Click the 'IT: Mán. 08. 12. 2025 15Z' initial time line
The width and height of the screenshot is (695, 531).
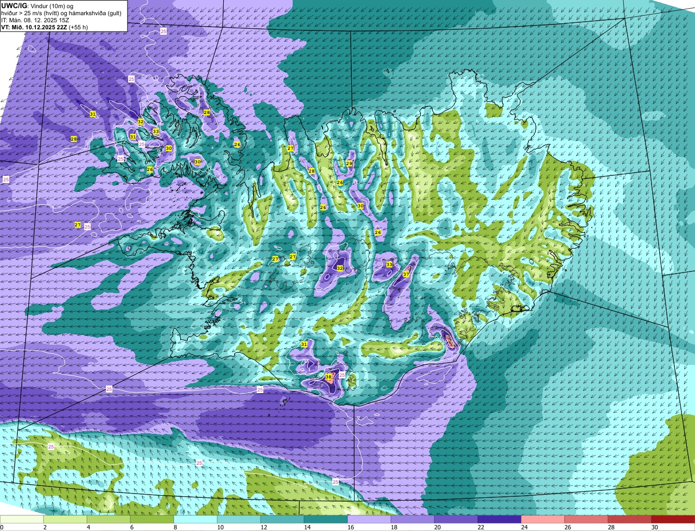(x=34, y=20)
